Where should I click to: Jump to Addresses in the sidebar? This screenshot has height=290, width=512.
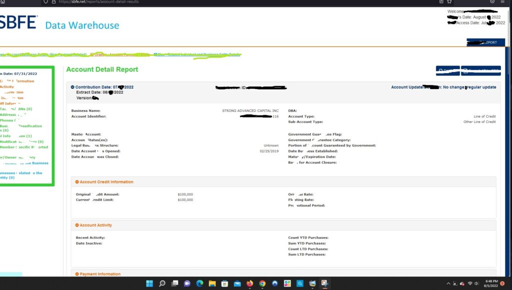point(12,114)
